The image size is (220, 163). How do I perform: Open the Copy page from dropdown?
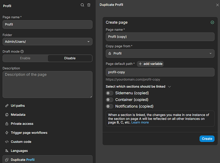click(x=160, y=53)
